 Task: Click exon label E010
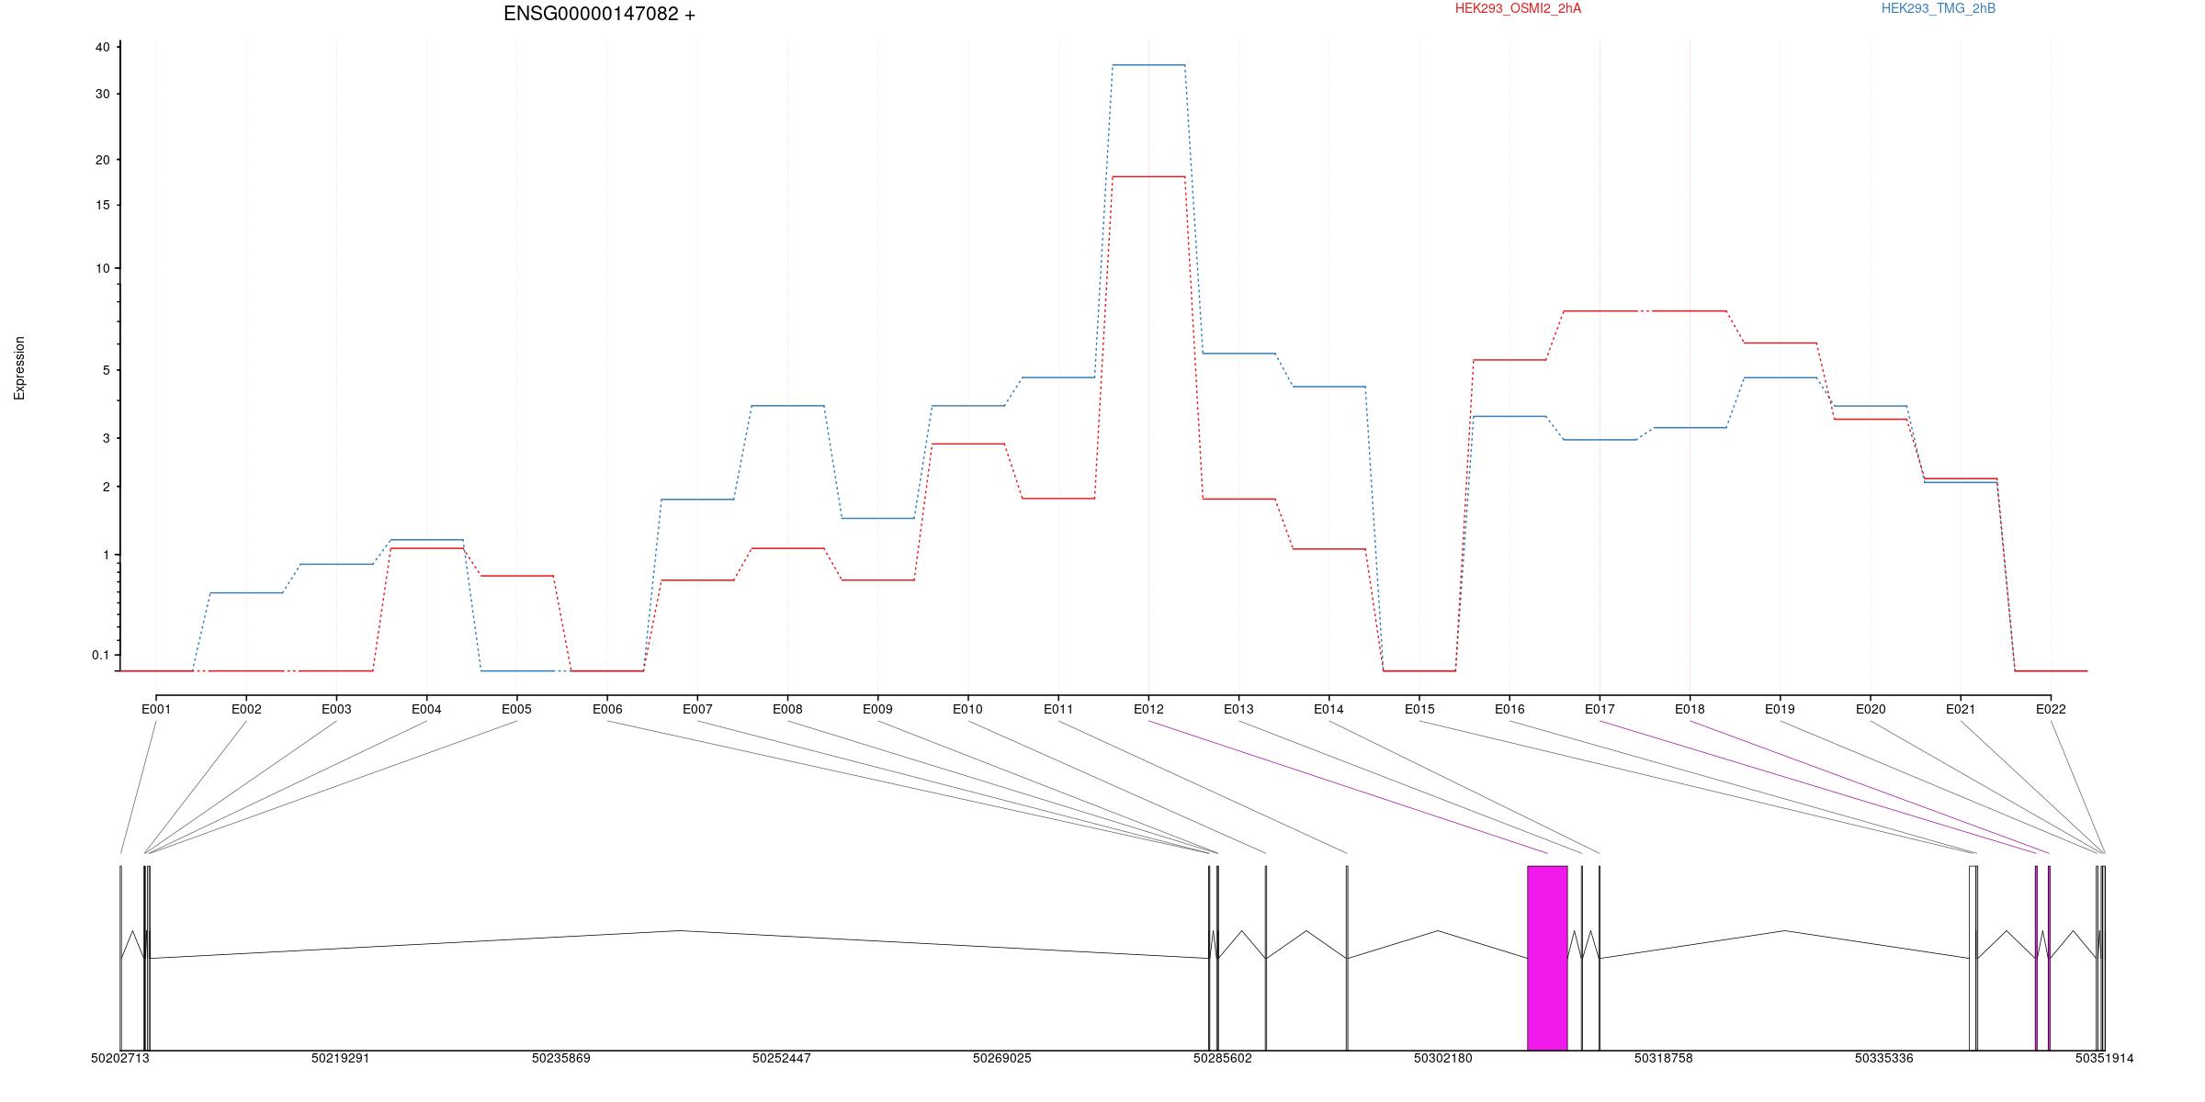(967, 709)
